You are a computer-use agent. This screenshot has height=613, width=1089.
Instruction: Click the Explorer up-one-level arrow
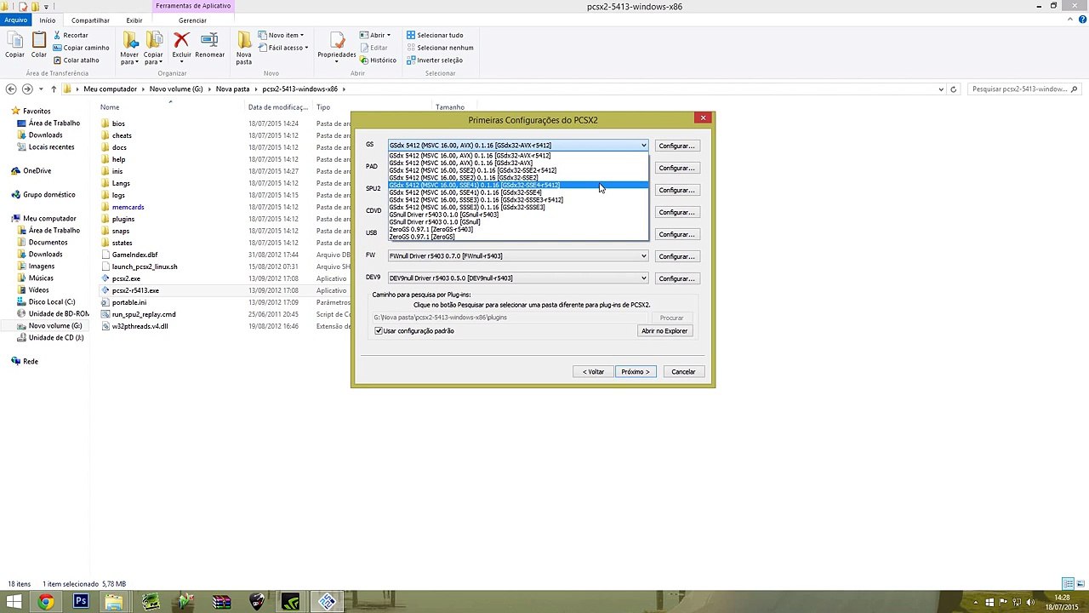pyautogui.click(x=54, y=89)
